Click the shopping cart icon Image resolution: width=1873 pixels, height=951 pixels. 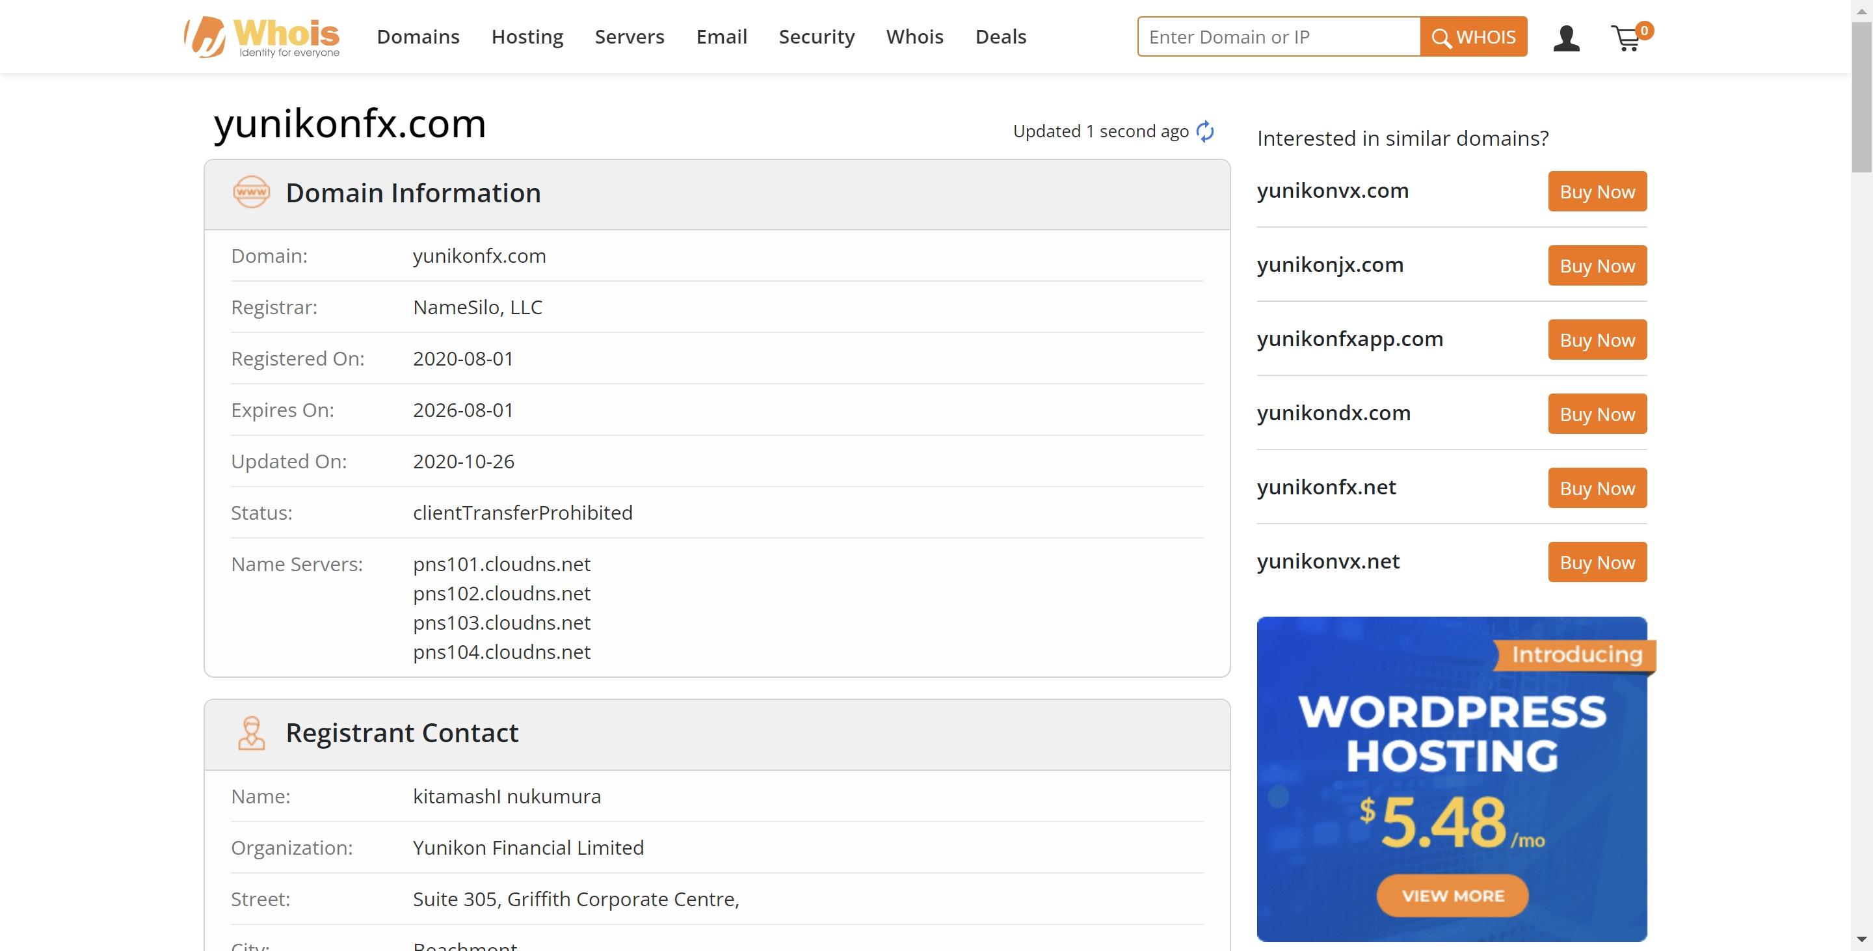click(x=1627, y=36)
